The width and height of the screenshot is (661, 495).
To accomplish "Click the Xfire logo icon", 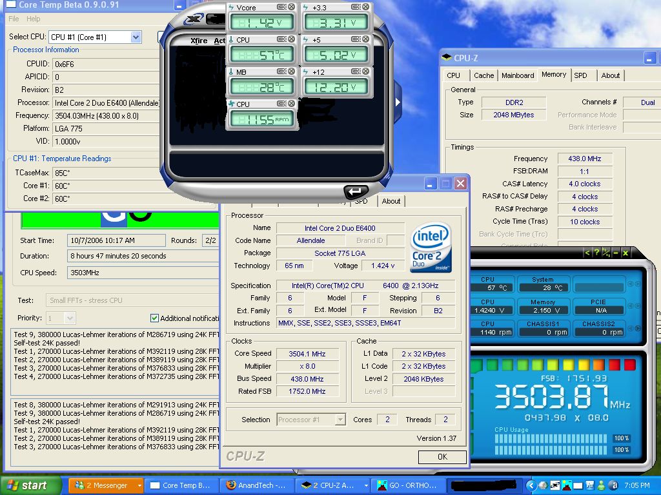I will pos(194,19).
